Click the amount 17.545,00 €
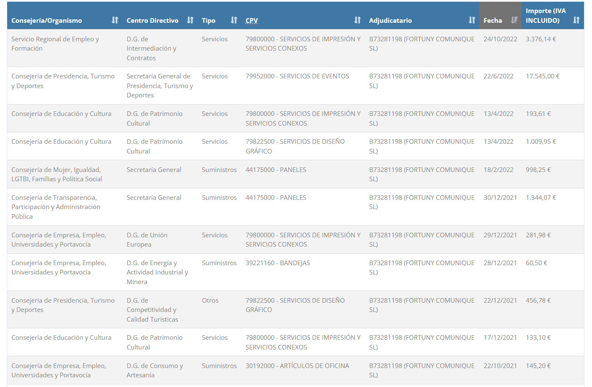Viewport: 592px width, 387px height. (x=542, y=76)
